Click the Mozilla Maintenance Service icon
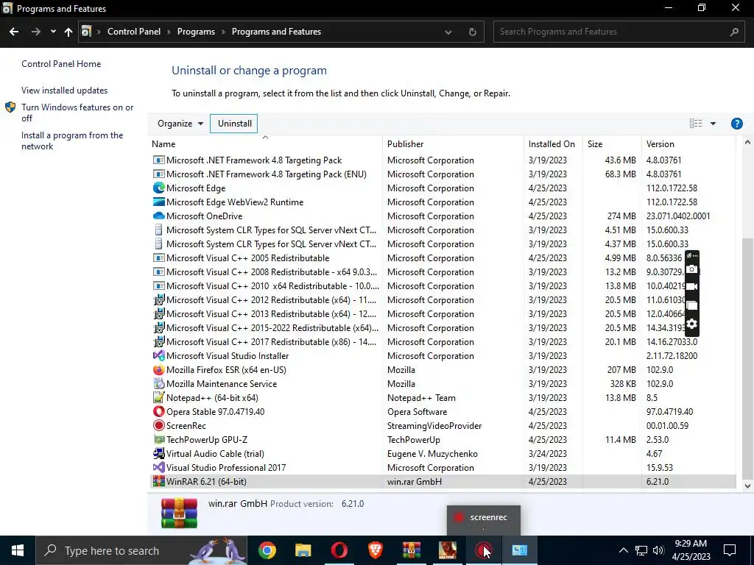 [158, 384]
